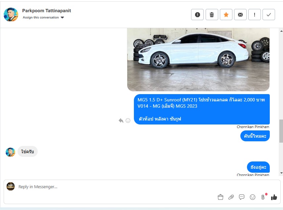This screenshot has width=283, height=210.
Task: Click the ยังอยู่คะ message bubble
Action: coord(258,167)
